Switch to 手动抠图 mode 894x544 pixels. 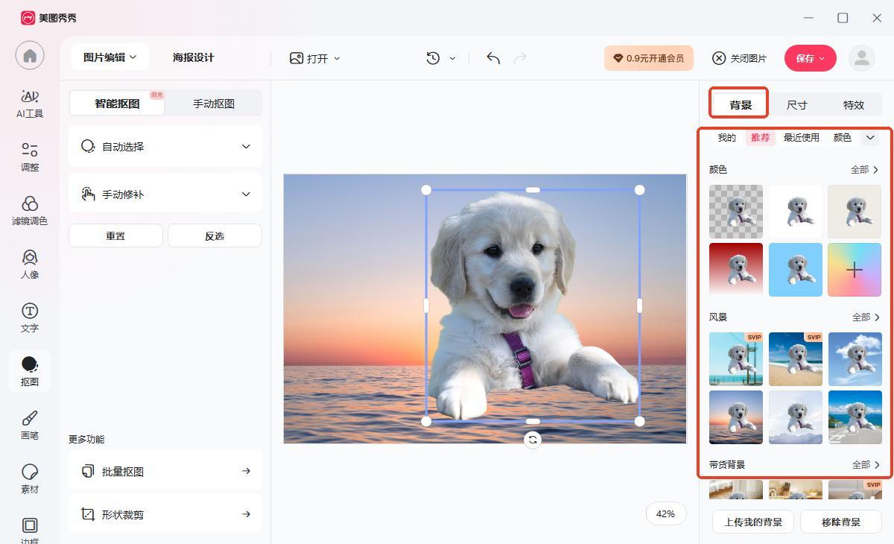point(214,104)
